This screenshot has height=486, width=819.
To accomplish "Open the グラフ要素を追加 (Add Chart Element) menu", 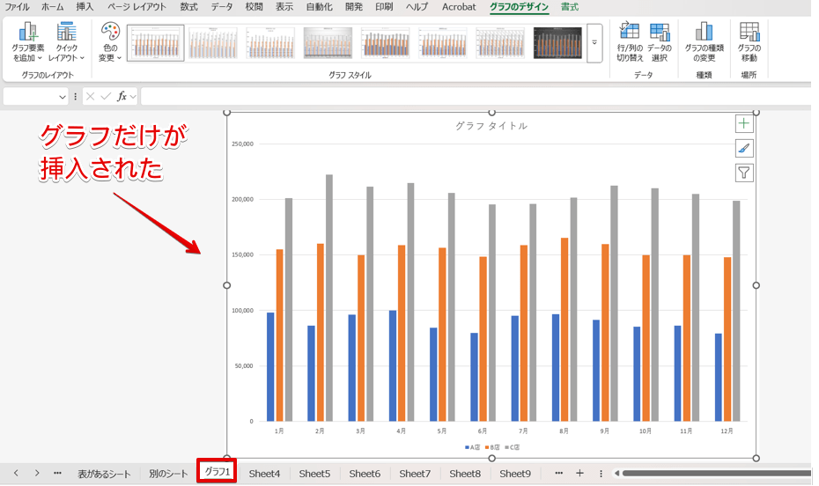I will pos(28,41).
